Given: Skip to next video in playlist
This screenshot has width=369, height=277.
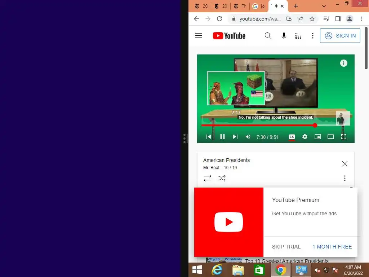Looking at the screenshot, I should 235,137.
